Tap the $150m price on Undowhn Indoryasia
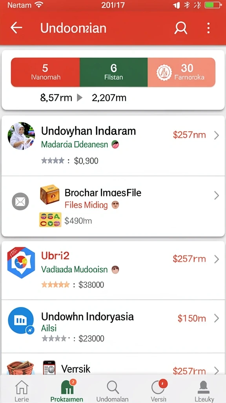226x403 pixels. pyautogui.click(x=191, y=318)
